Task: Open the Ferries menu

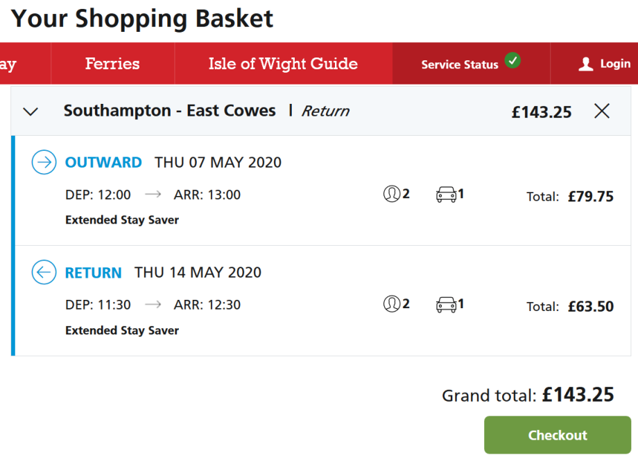Action: 112,64
